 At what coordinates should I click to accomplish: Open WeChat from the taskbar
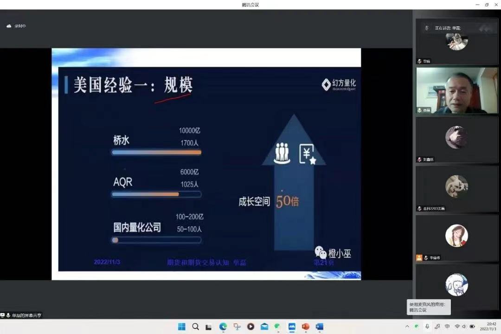click(278, 327)
